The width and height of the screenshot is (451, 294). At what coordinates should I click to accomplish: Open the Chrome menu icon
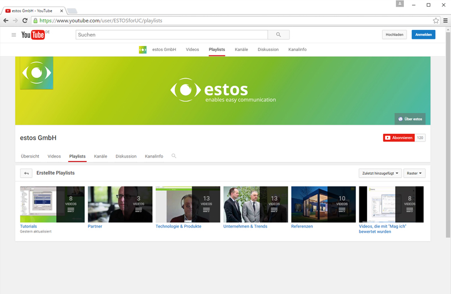click(445, 21)
